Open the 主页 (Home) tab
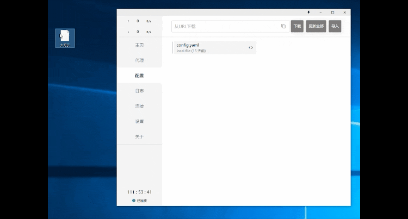408x219 pixels. pos(139,45)
